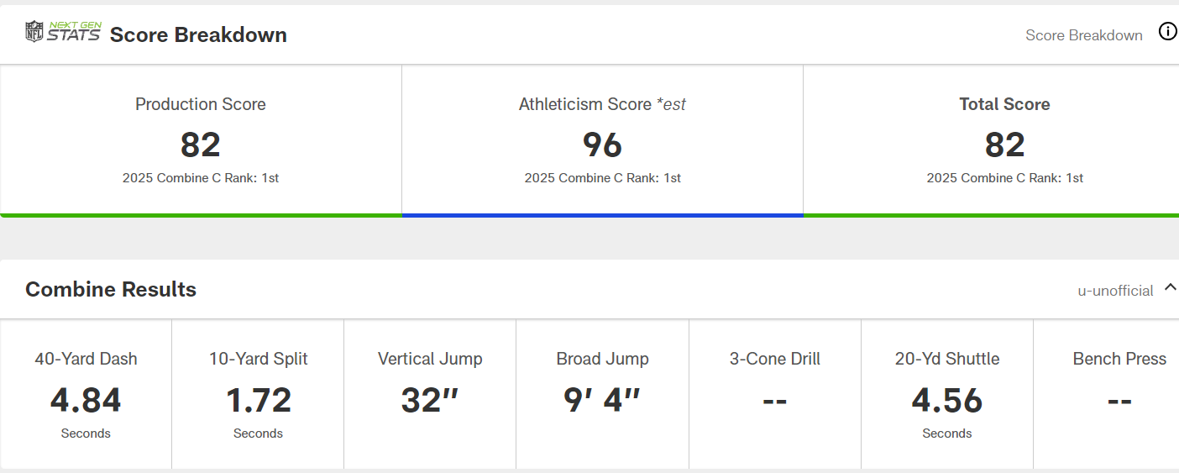Click the Score Breakdown link text
The width and height of the screenshot is (1179, 473).
[1083, 35]
